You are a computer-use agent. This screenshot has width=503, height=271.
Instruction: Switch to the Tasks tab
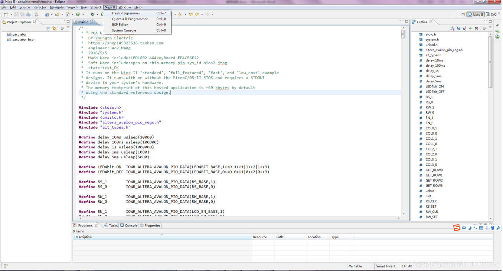click(111, 225)
